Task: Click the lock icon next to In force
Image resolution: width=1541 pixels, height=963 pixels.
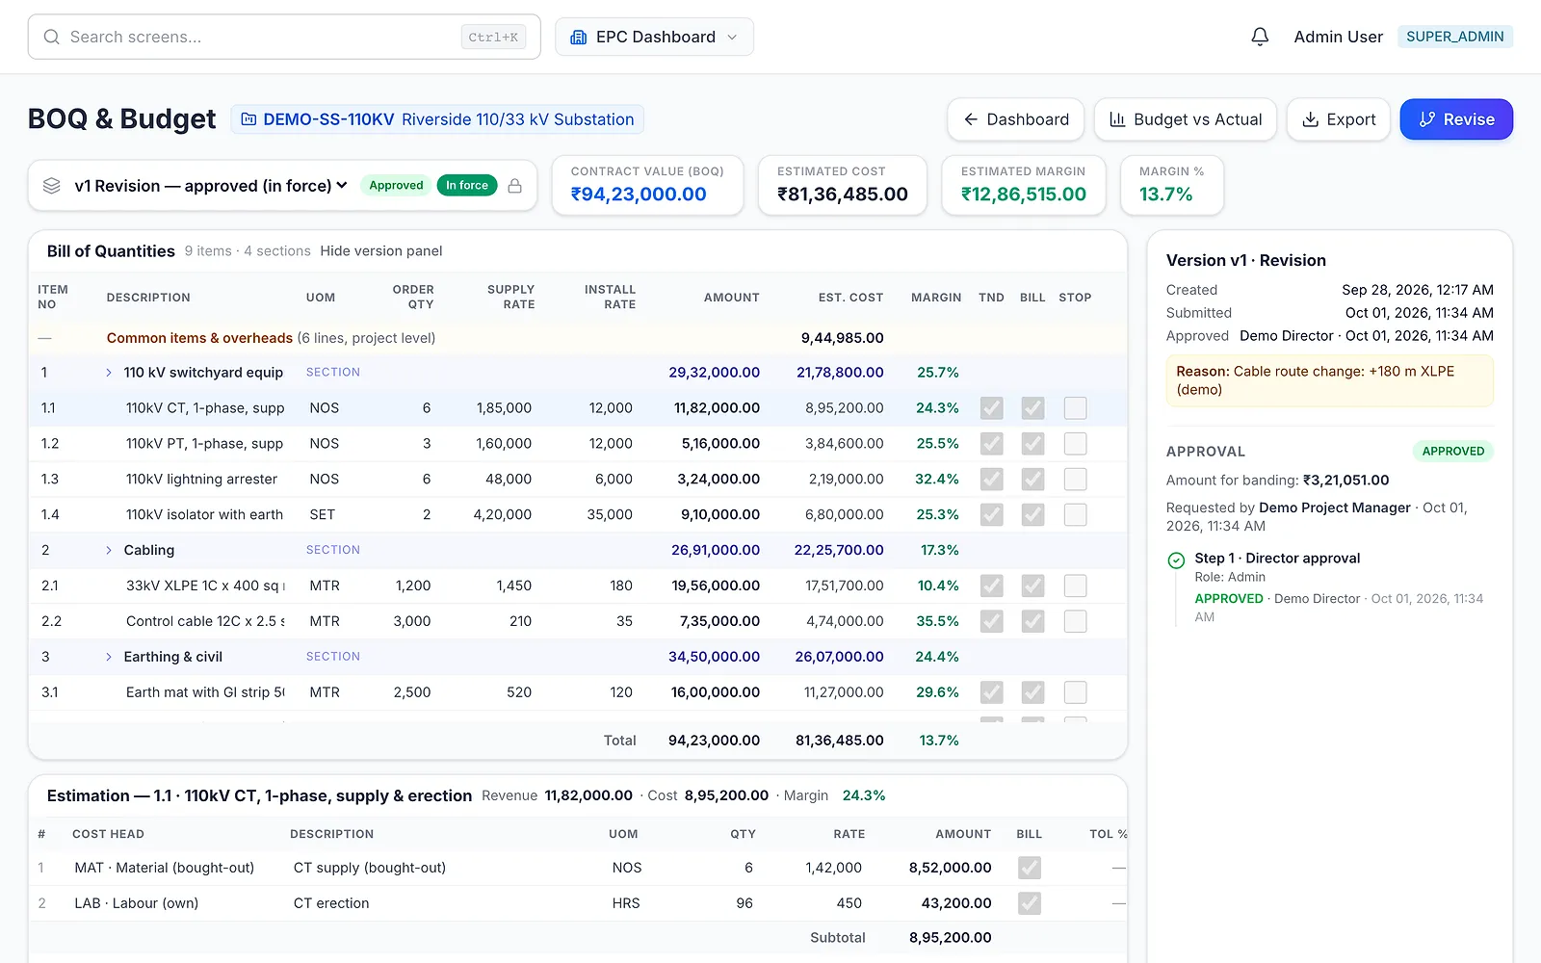Action: click(515, 186)
